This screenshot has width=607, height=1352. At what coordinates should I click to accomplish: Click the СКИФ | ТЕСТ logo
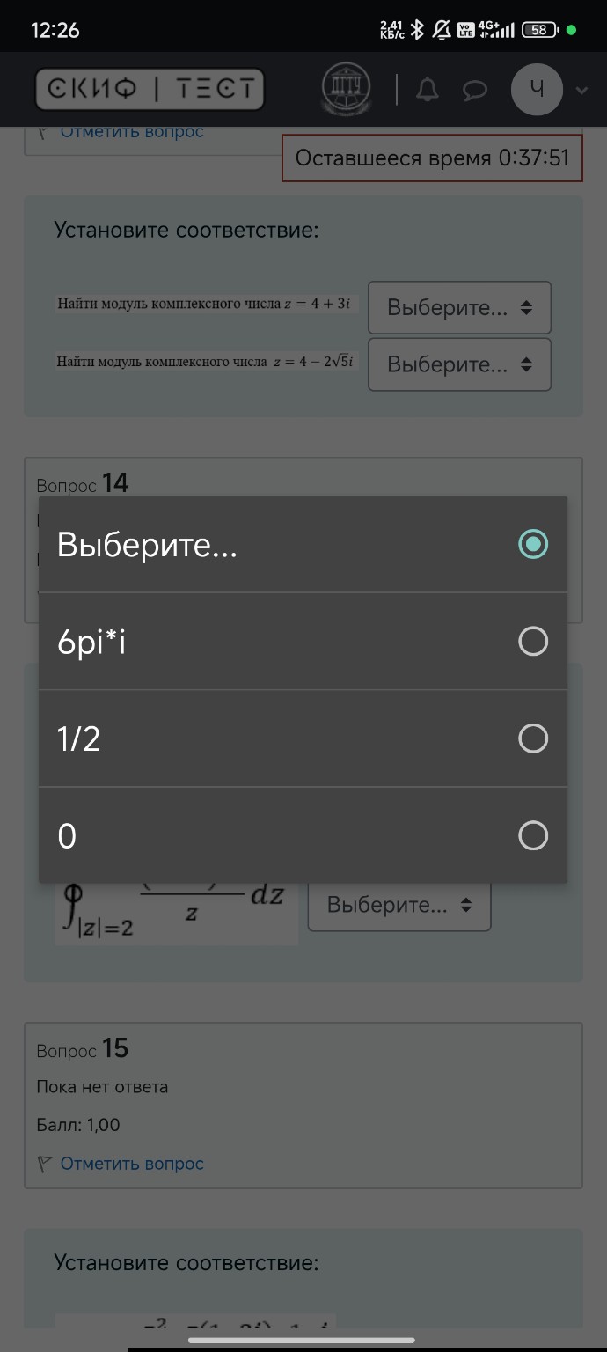pyautogui.click(x=148, y=88)
